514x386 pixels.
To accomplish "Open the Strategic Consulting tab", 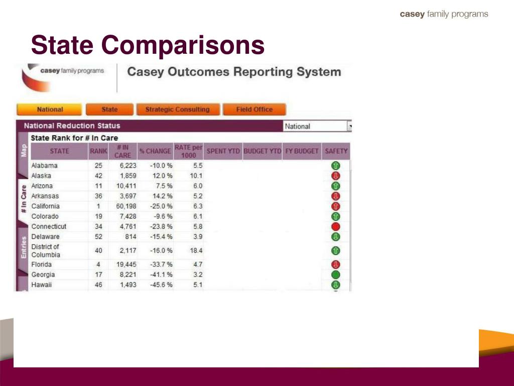I will [178, 109].
